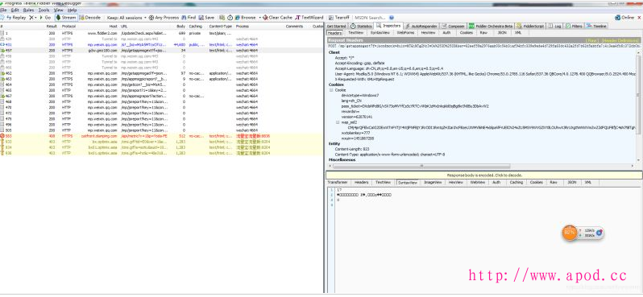Viewport: 643px width, 297px height.
Task: Select the response Transformer tab
Action: point(338,182)
